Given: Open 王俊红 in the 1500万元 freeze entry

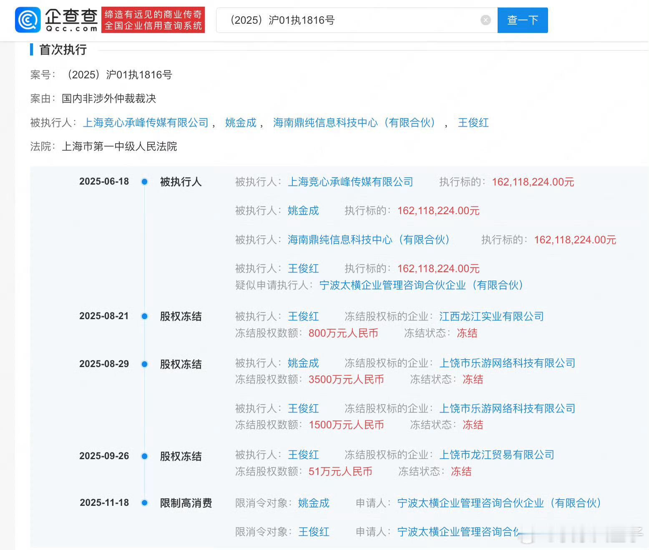Looking at the screenshot, I should point(303,408).
